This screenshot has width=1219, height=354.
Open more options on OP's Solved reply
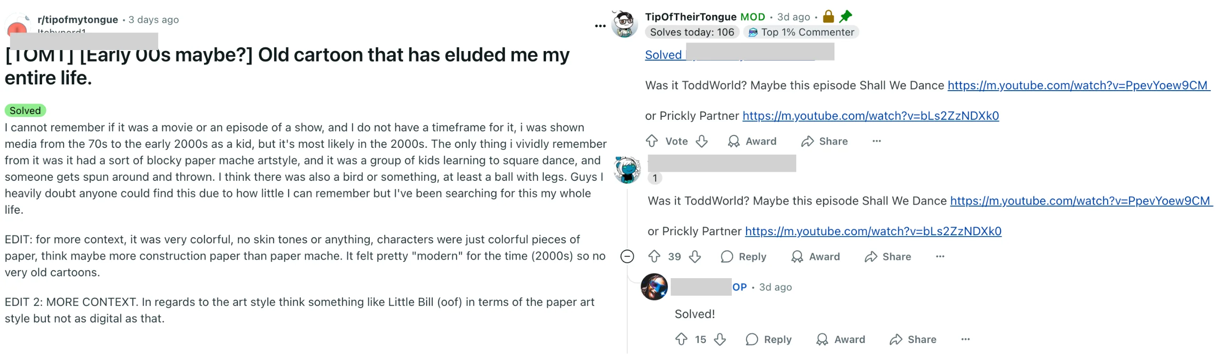[965, 339]
